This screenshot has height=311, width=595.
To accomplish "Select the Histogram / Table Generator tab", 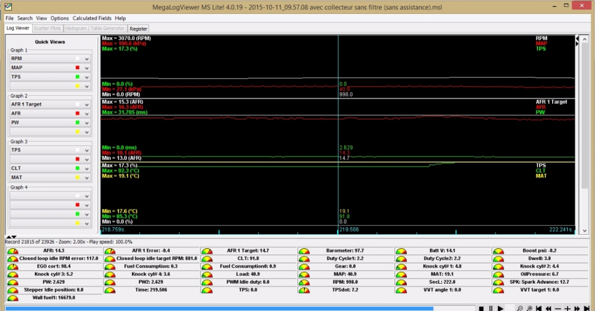I will (95, 28).
